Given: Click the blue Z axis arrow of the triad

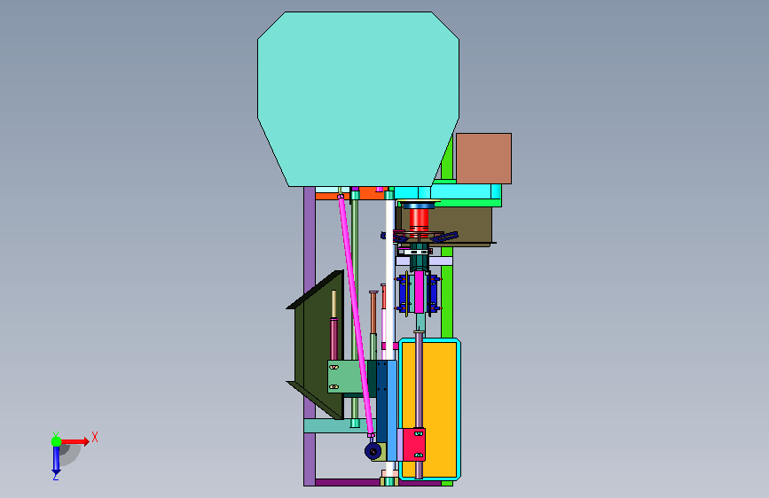Looking at the screenshot, I should point(56,460).
